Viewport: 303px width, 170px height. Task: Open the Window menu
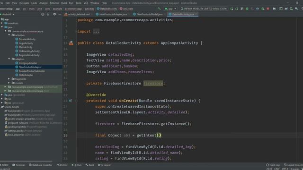pos(95,3)
